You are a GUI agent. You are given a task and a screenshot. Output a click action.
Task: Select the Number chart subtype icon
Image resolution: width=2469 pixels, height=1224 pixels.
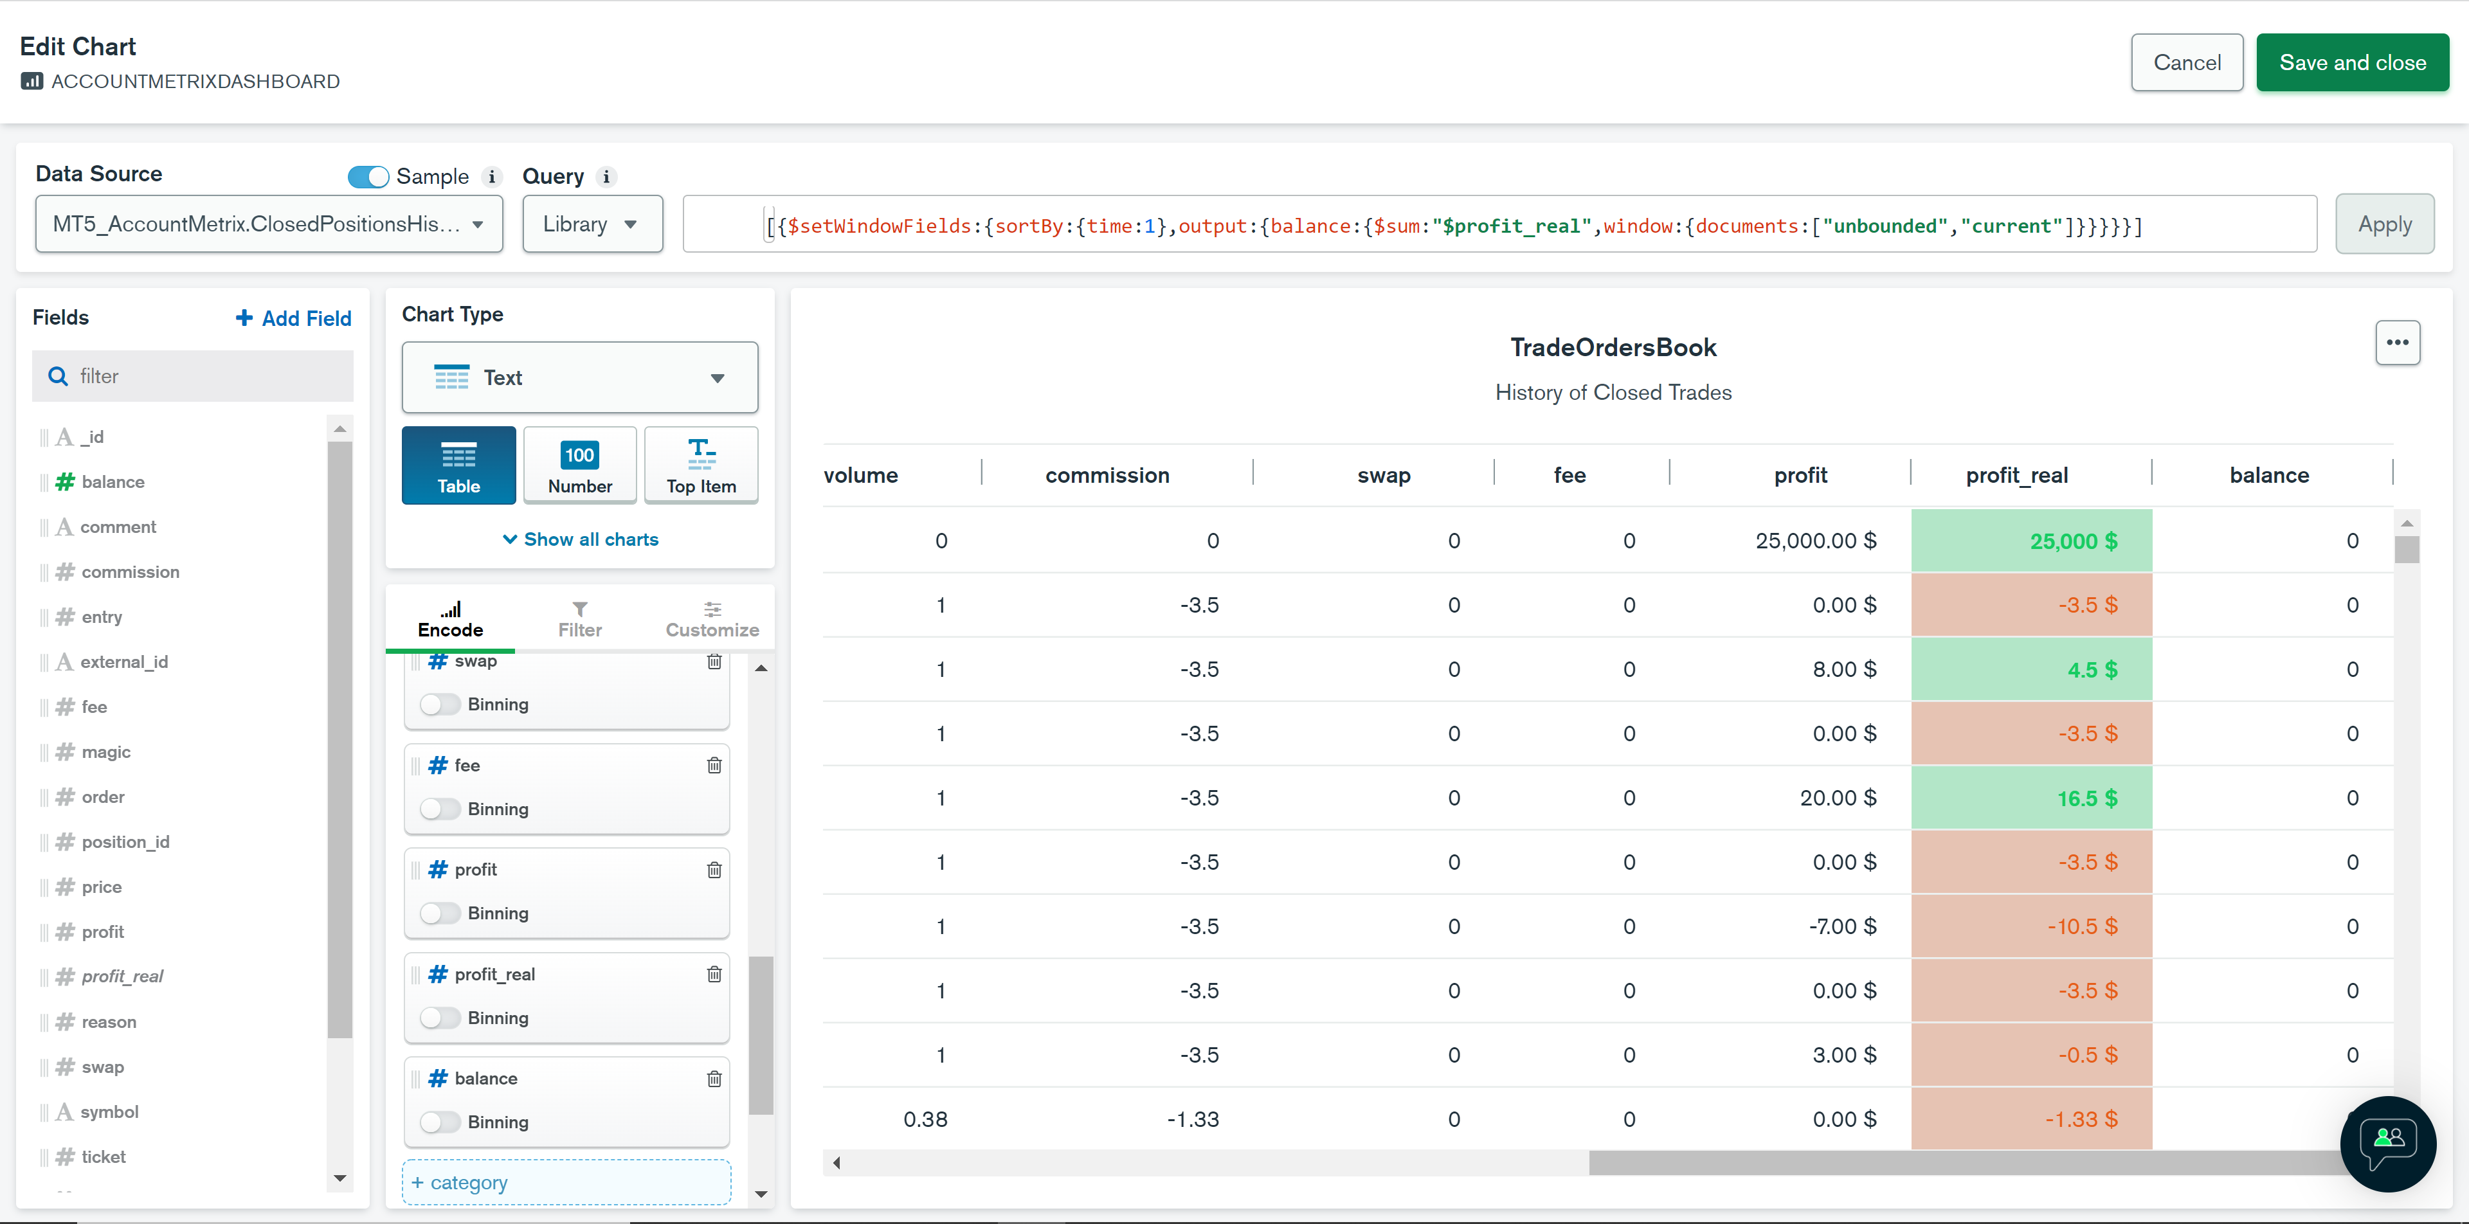[580, 466]
